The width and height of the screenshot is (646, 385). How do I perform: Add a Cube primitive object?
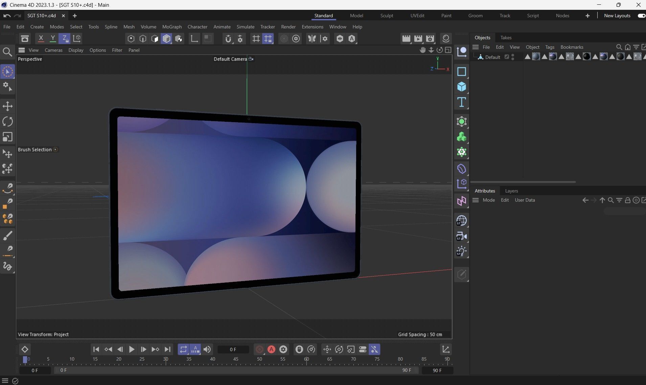pyautogui.click(x=461, y=87)
